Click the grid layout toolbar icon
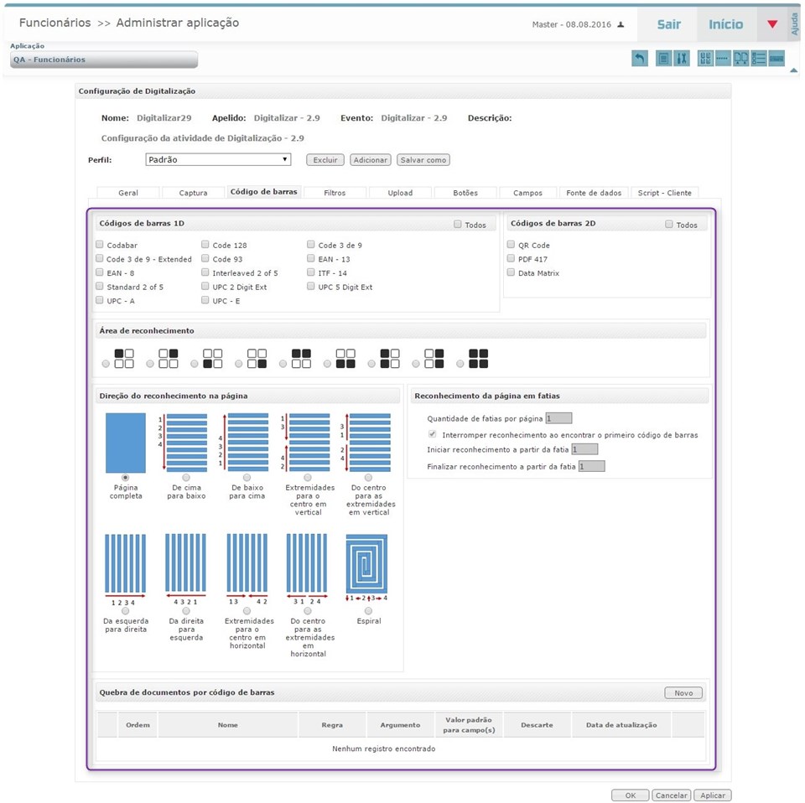Image resolution: width=805 pixels, height=803 pixels. pyautogui.click(x=705, y=58)
